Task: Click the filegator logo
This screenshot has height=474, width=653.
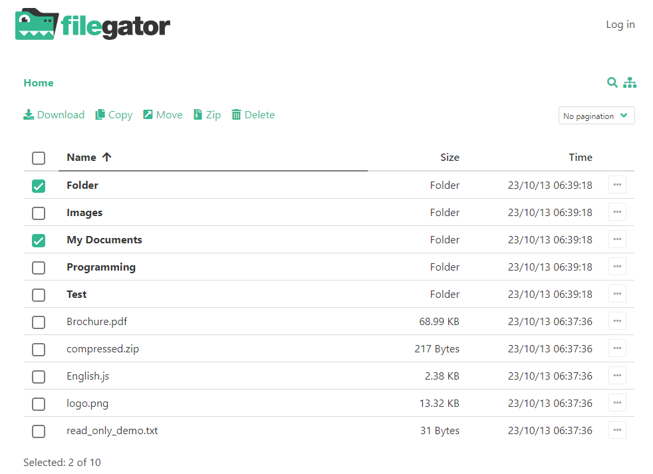Action: 92,25
